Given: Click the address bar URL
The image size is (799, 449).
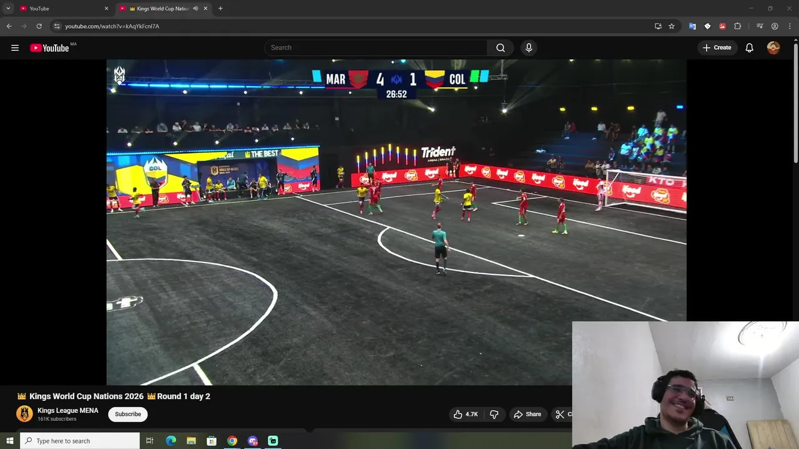Looking at the screenshot, I should (112, 26).
